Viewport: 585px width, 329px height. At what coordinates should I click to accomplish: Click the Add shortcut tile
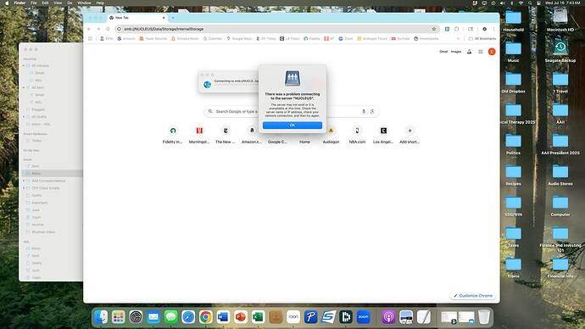tap(409, 135)
